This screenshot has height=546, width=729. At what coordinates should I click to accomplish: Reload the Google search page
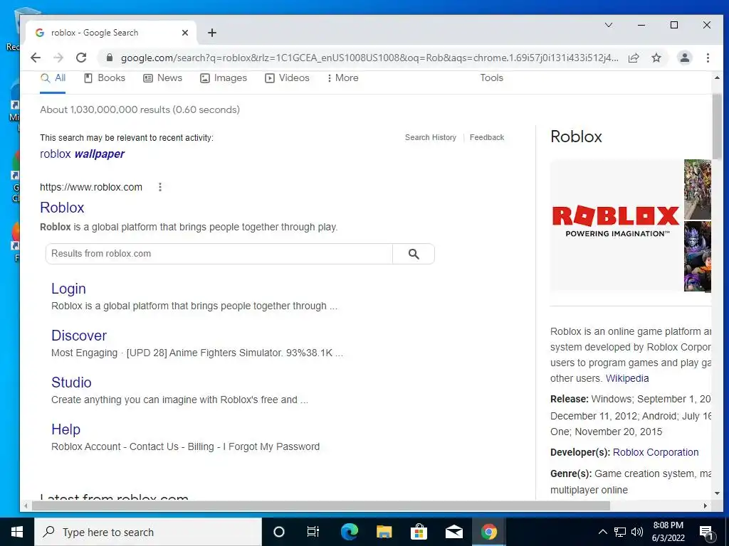pos(81,58)
